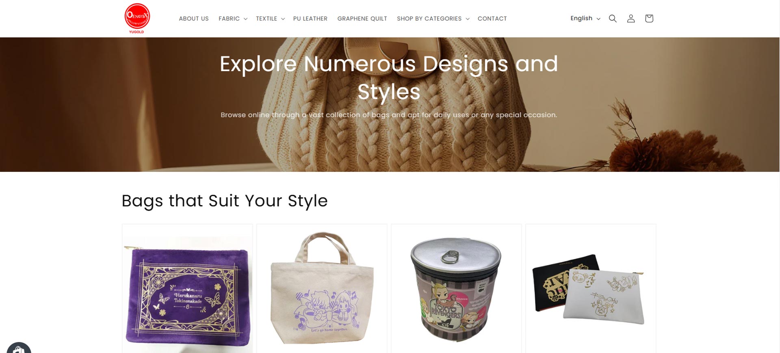
Task: Open the English language selector
Action: point(585,18)
